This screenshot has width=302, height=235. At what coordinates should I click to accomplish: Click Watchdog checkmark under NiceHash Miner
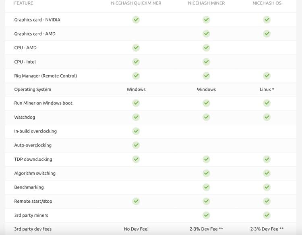pyautogui.click(x=206, y=117)
